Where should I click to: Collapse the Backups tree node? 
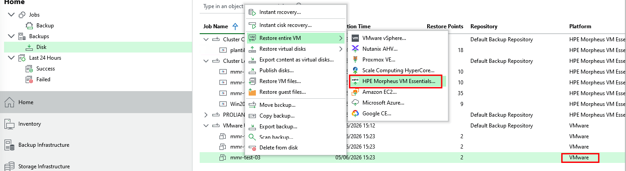point(11,36)
